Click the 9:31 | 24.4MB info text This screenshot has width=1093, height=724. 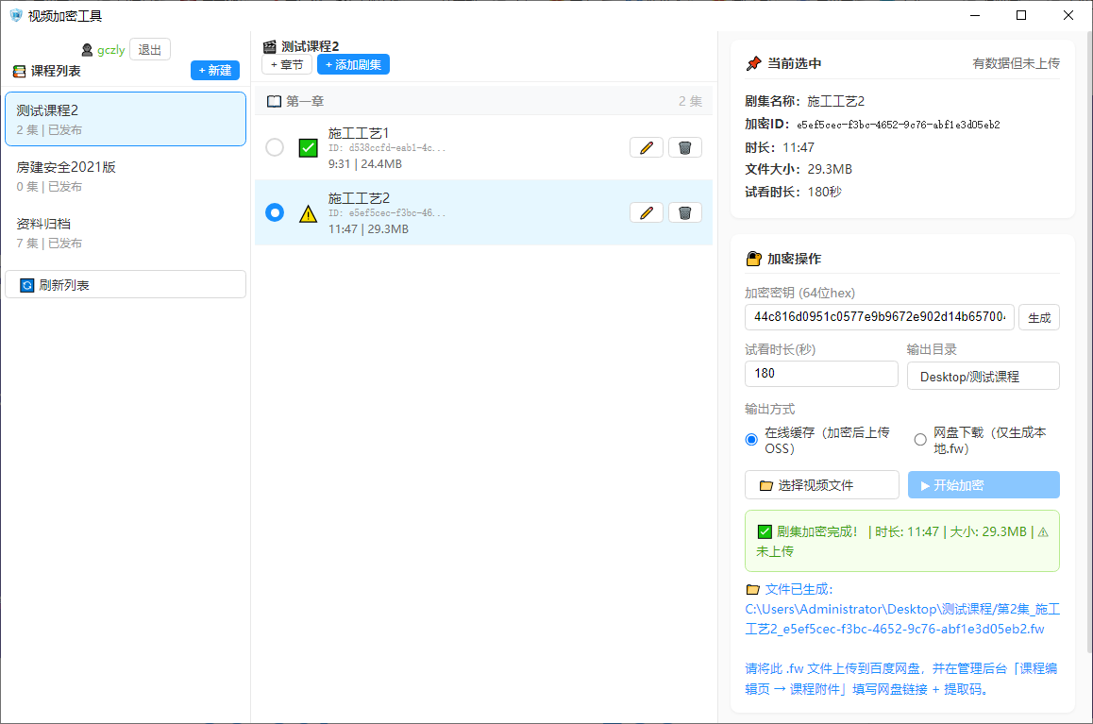[x=364, y=164]
